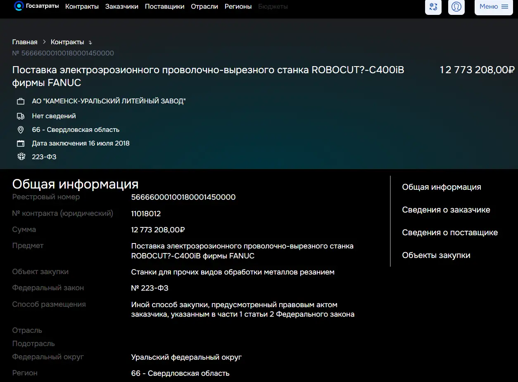
Task: Click the Предмет field label
Action: coord(28,246)
